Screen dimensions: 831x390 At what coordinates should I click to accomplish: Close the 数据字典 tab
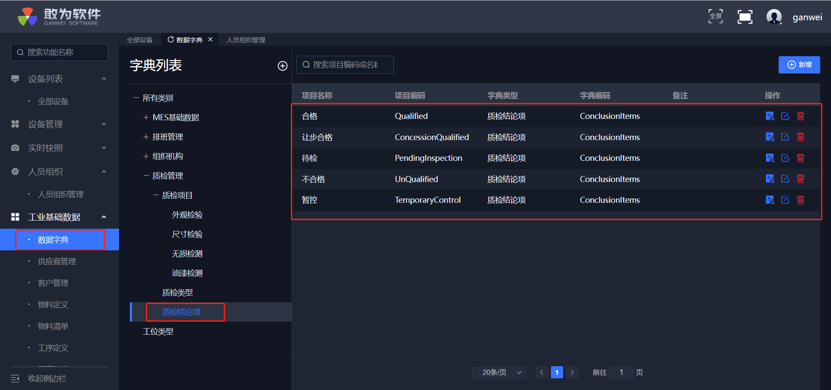210,39
